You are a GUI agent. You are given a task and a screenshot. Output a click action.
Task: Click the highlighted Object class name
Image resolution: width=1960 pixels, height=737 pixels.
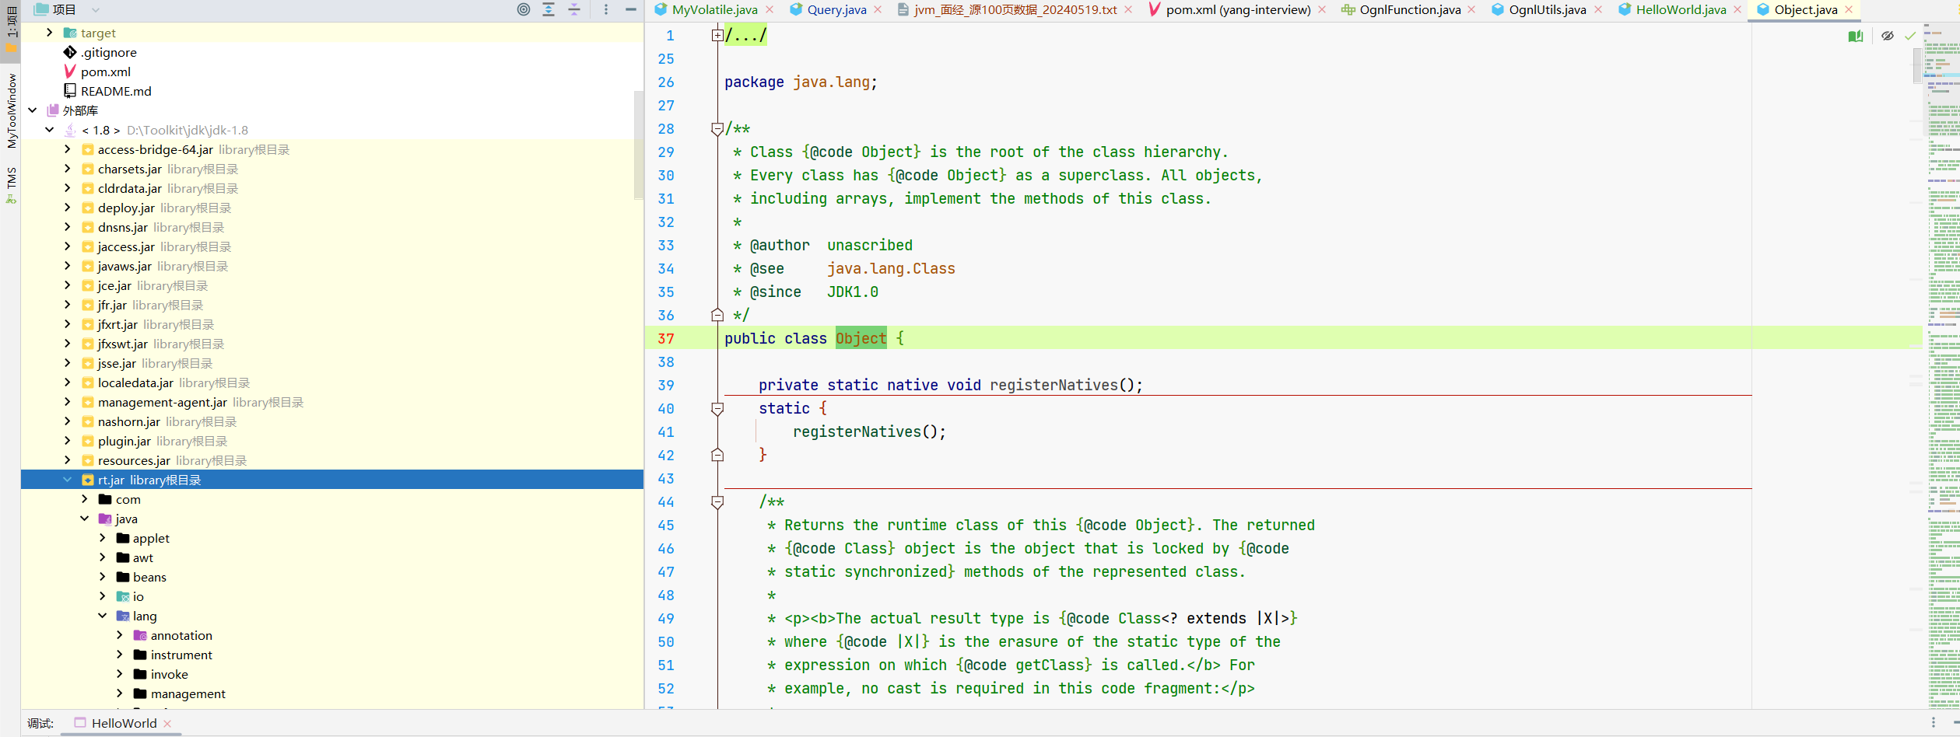pyautogui.click(x=861, y=338)
